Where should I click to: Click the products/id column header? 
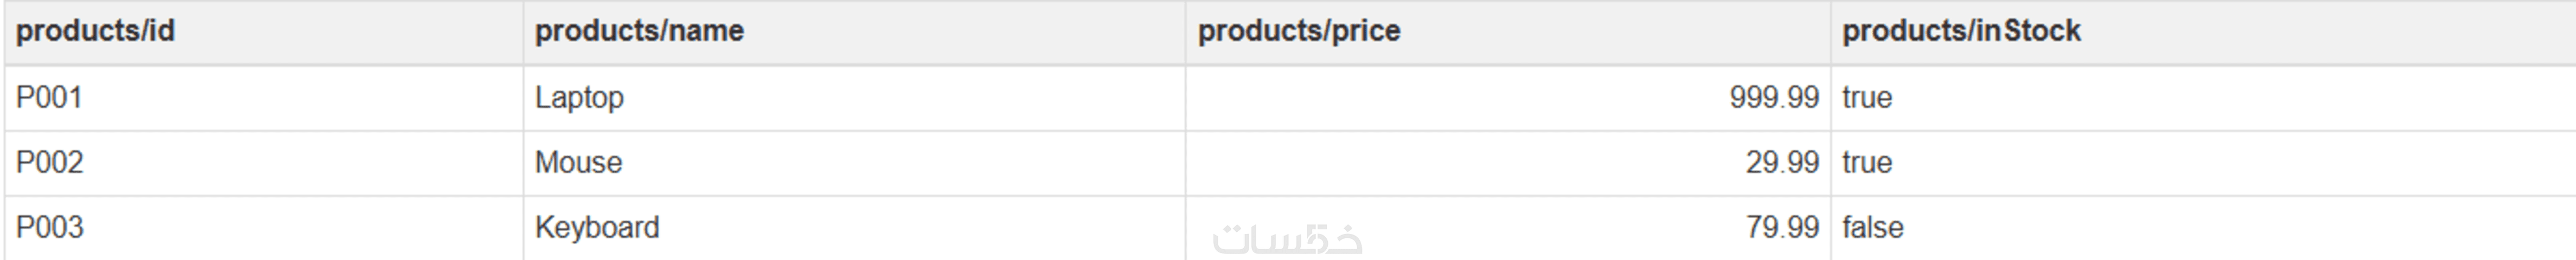click(x=95, y=31)
